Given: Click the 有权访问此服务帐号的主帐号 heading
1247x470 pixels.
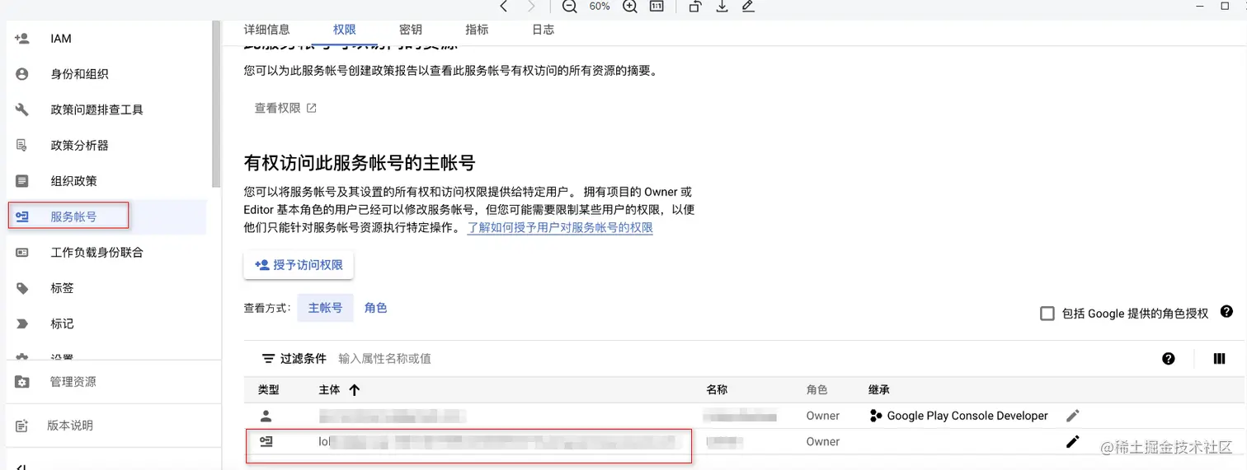Looking at the screenshot, I should click(360, 162).
